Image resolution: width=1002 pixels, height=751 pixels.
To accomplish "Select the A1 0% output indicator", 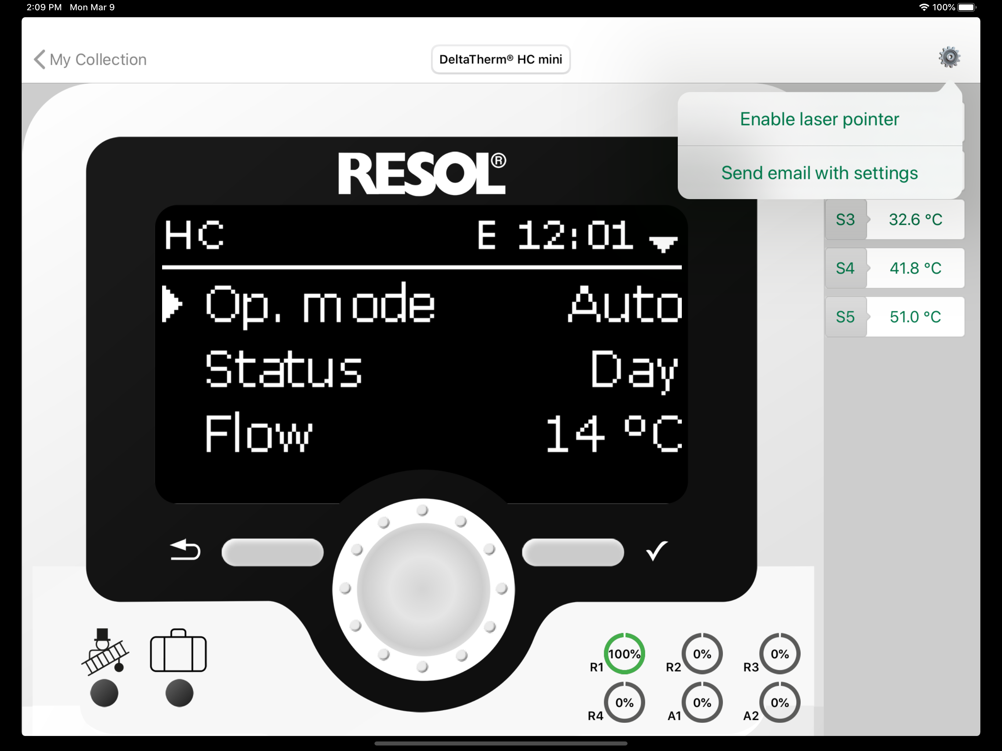I will coord(702,702).
